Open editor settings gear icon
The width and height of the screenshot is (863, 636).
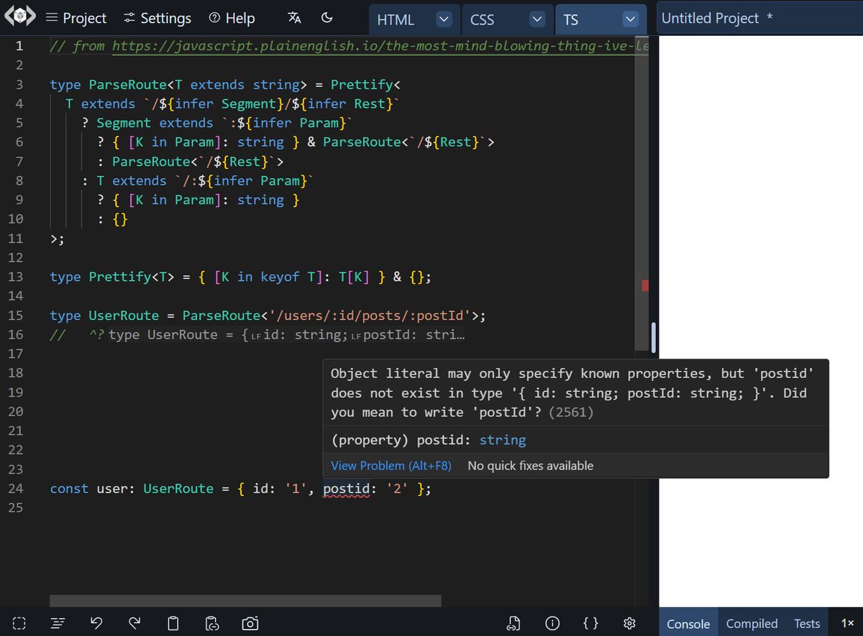(629, 623)
